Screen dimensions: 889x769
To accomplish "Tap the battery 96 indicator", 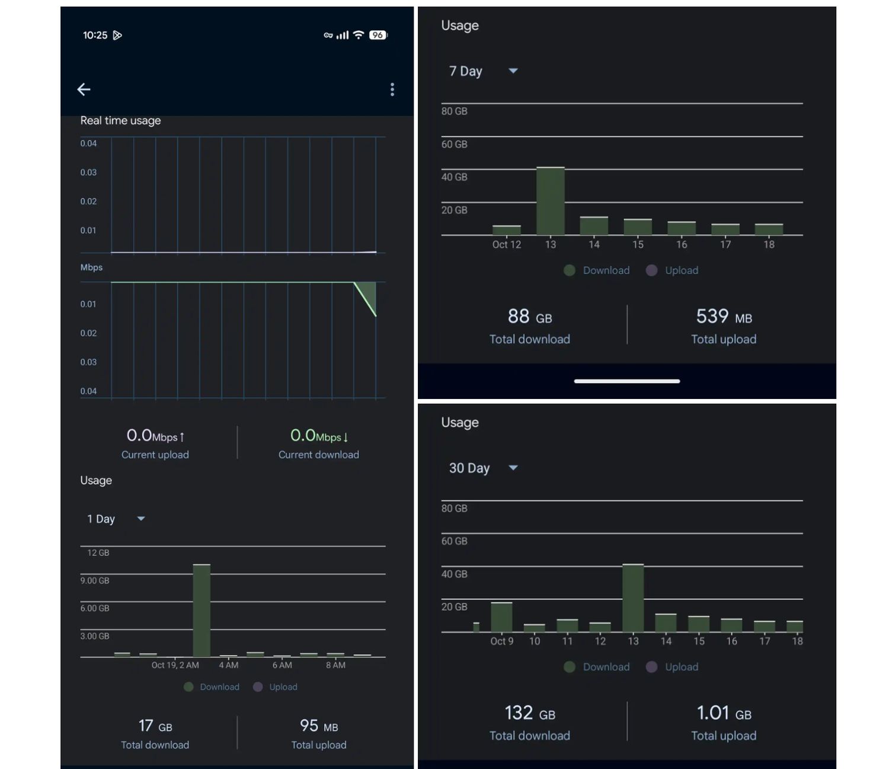I will pyautogui.click(x=378, y=35).
